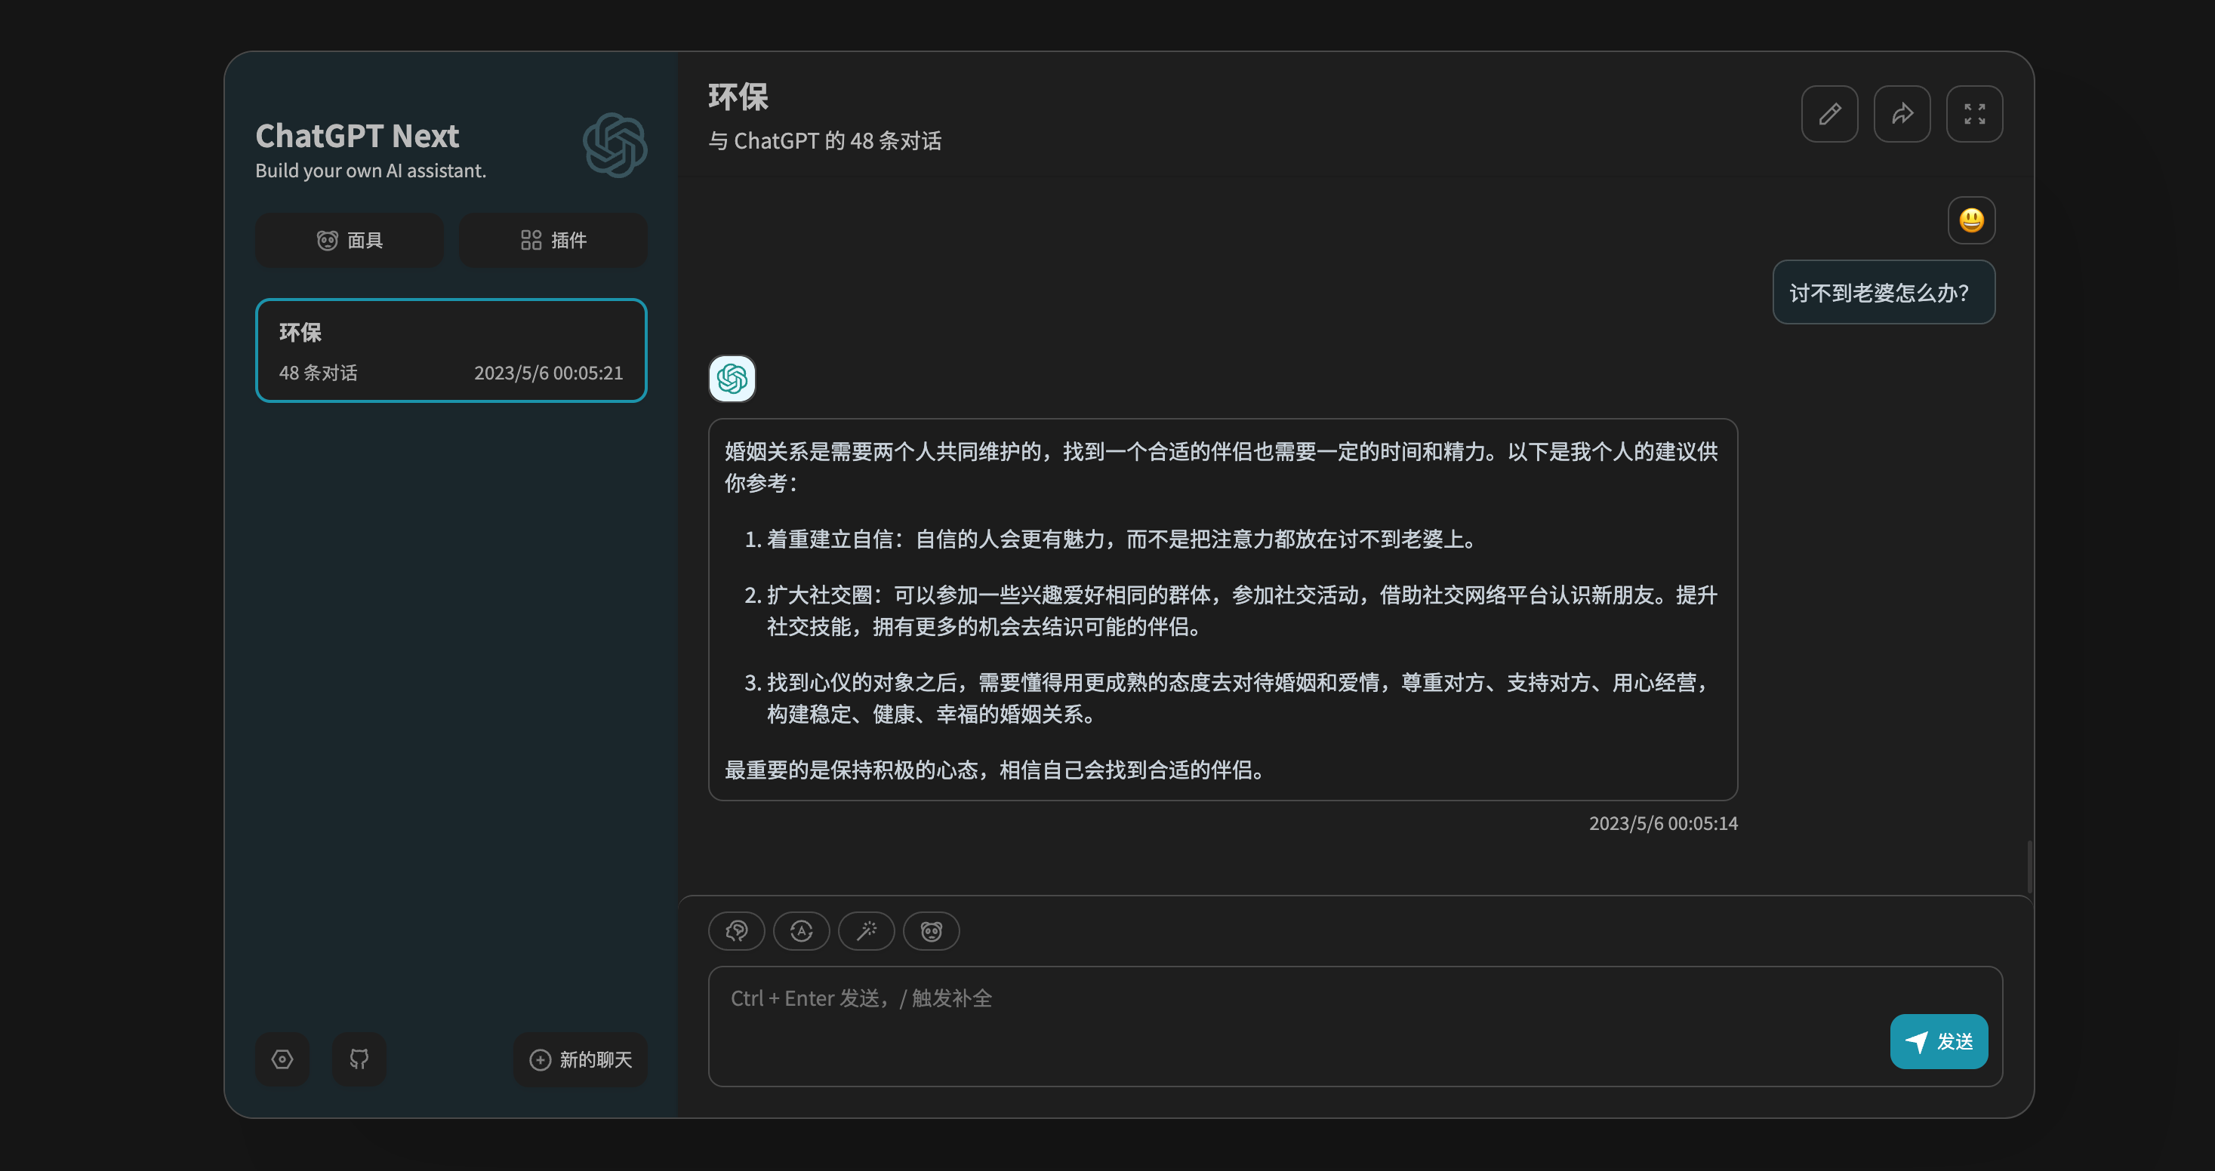Click the share conversation arrow icon
Image resolution: width=2215 pixels, height=1171 pixels.
[1901, 113]
